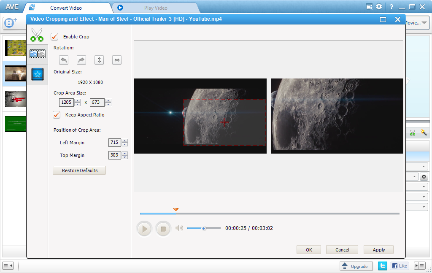Open the task list icon beside gear

coord(370,7)
